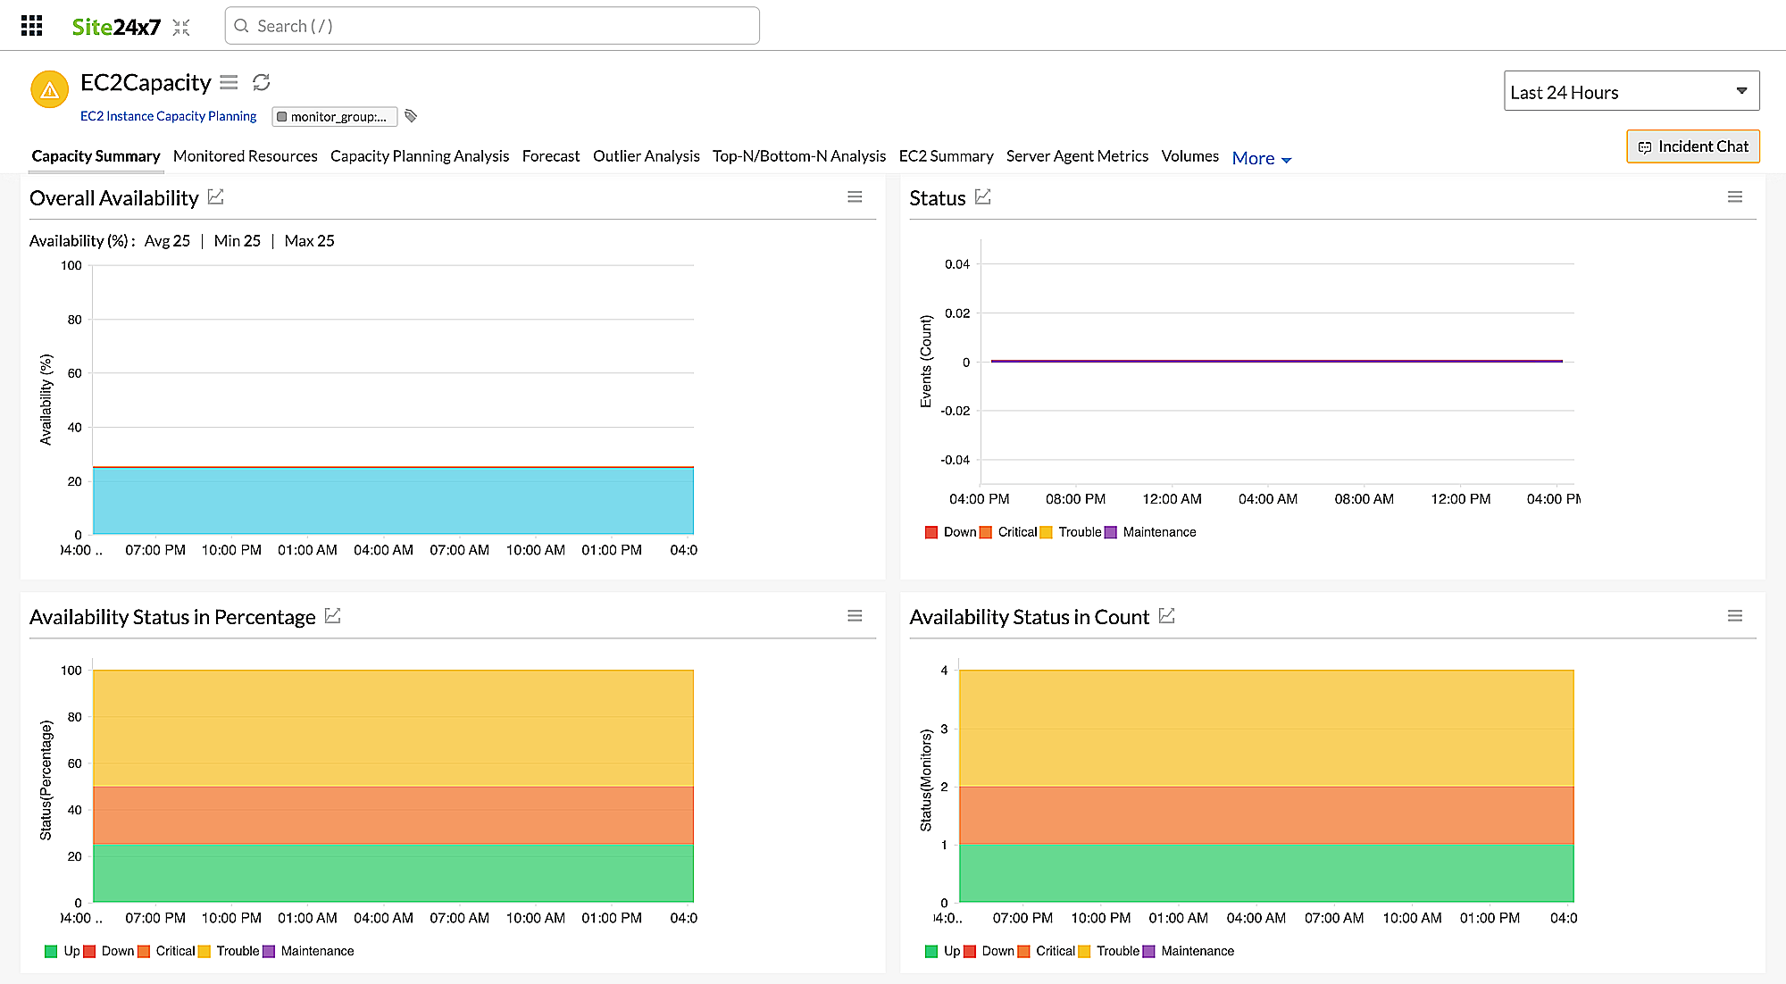This screenshot has height=984, width=1786.
Task: Switch to the Forecast tab
Action: point(550,156)
